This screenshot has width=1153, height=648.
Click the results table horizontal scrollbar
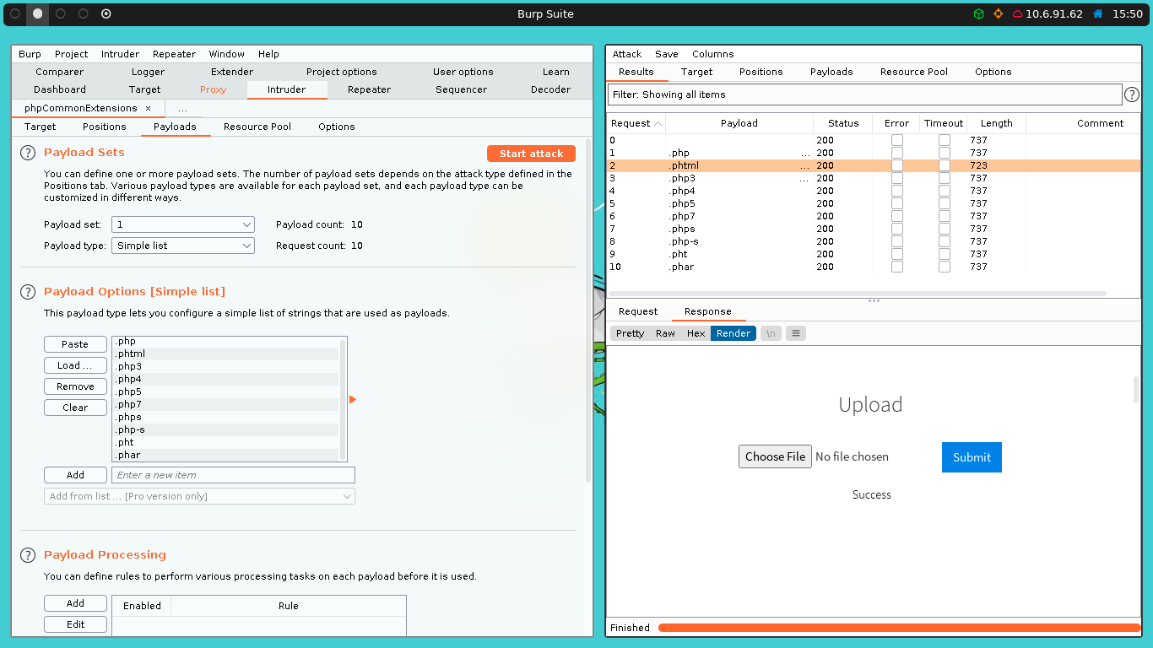(857, 294)
